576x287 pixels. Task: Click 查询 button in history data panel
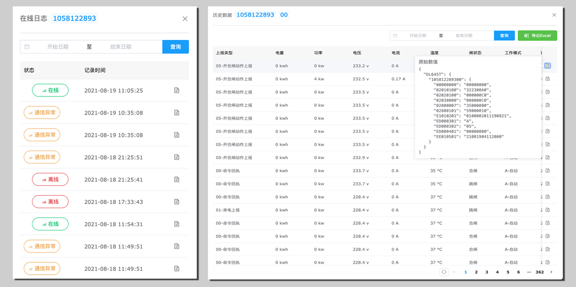[x=504, y=35]
